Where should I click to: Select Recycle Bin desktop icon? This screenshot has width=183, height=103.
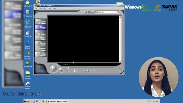pos(28,34)
